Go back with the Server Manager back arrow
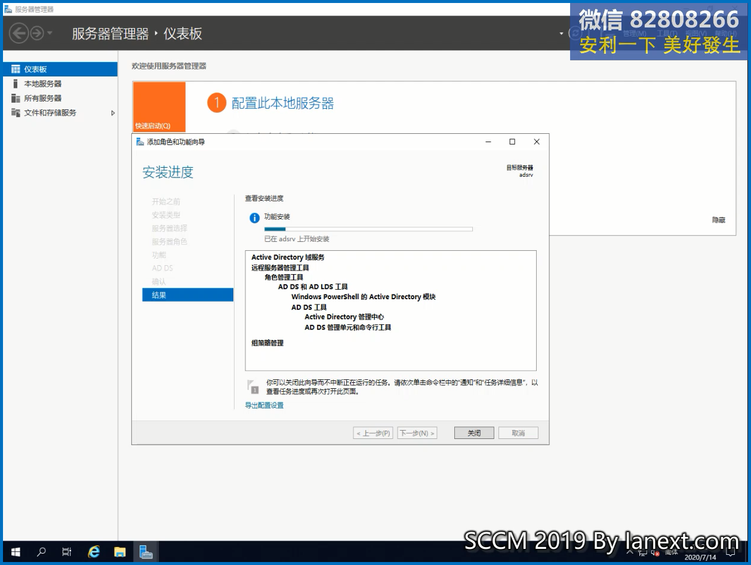Screen dimensions: 751x565 (x=19, y=33)
